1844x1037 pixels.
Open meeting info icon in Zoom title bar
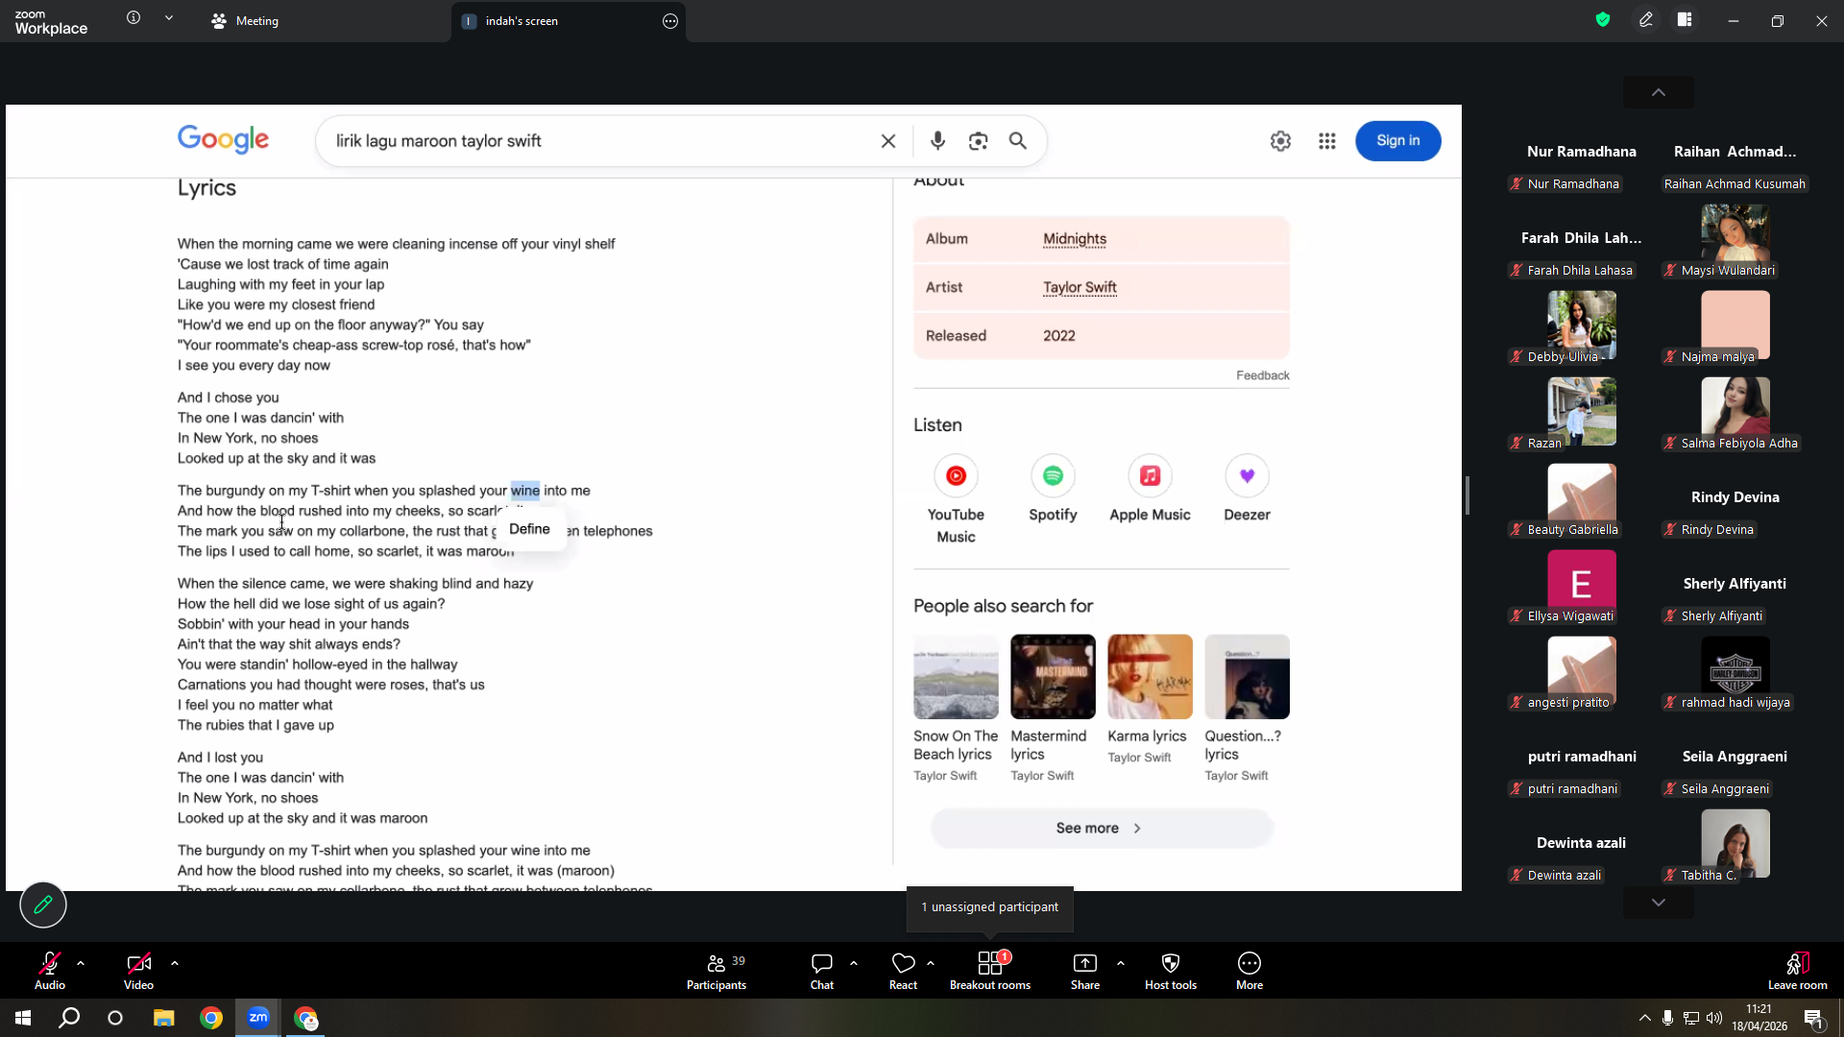tap(133, 18)
